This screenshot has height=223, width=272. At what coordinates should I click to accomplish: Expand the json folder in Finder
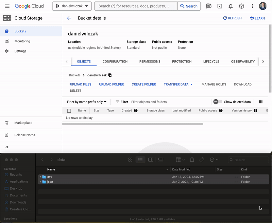coord(40,182)
